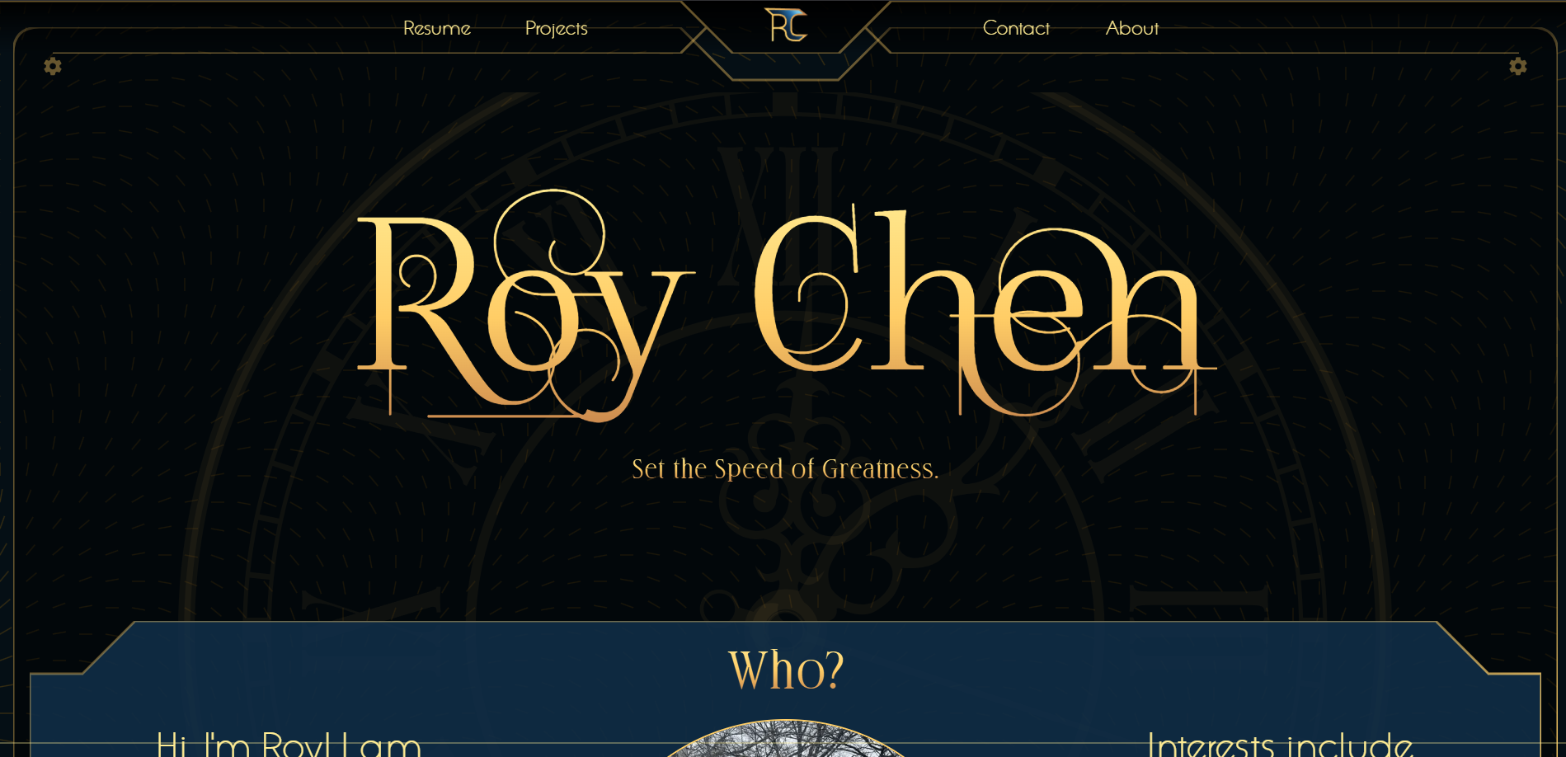The width and height of the screenshot is (1566, 757).
Task: Click the "Interests include" text
Action: coord(1281,744)
